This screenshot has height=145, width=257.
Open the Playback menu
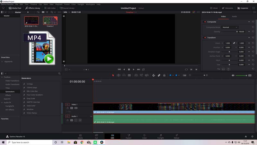click(x=59, y=5)
